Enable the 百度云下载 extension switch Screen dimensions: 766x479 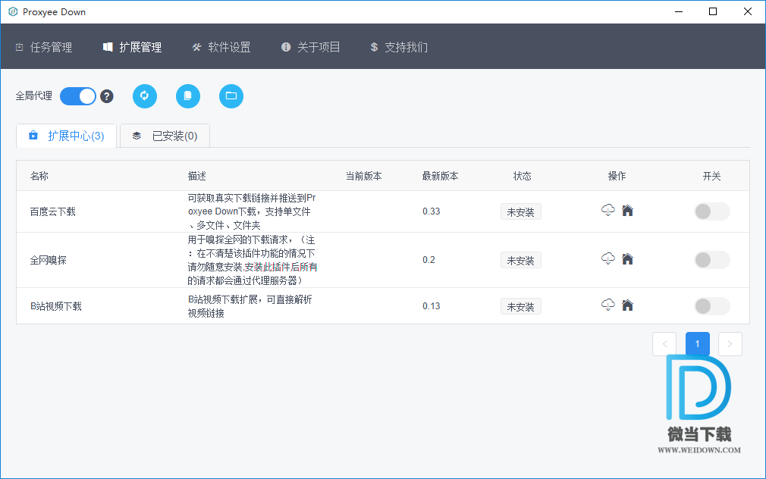pyautogui.click(x=712, y=211)
